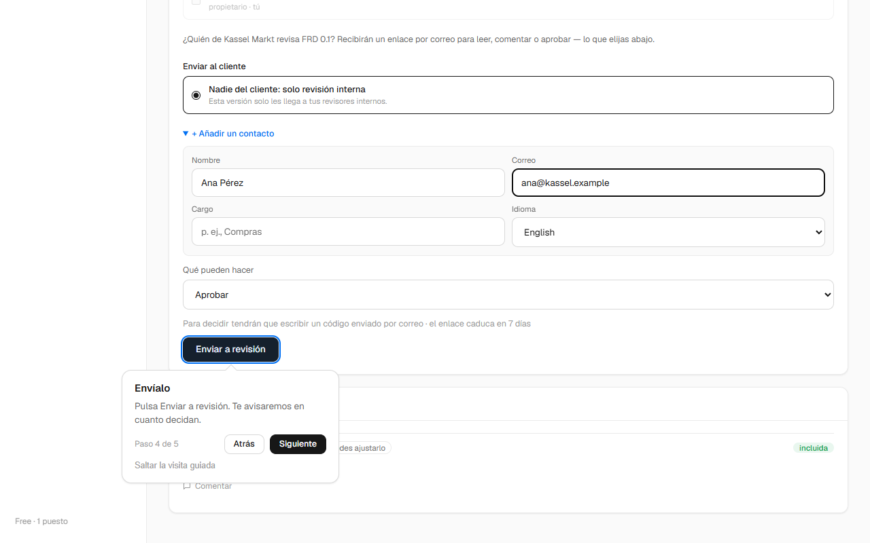Click the green incluida badge

pos(813,448)
